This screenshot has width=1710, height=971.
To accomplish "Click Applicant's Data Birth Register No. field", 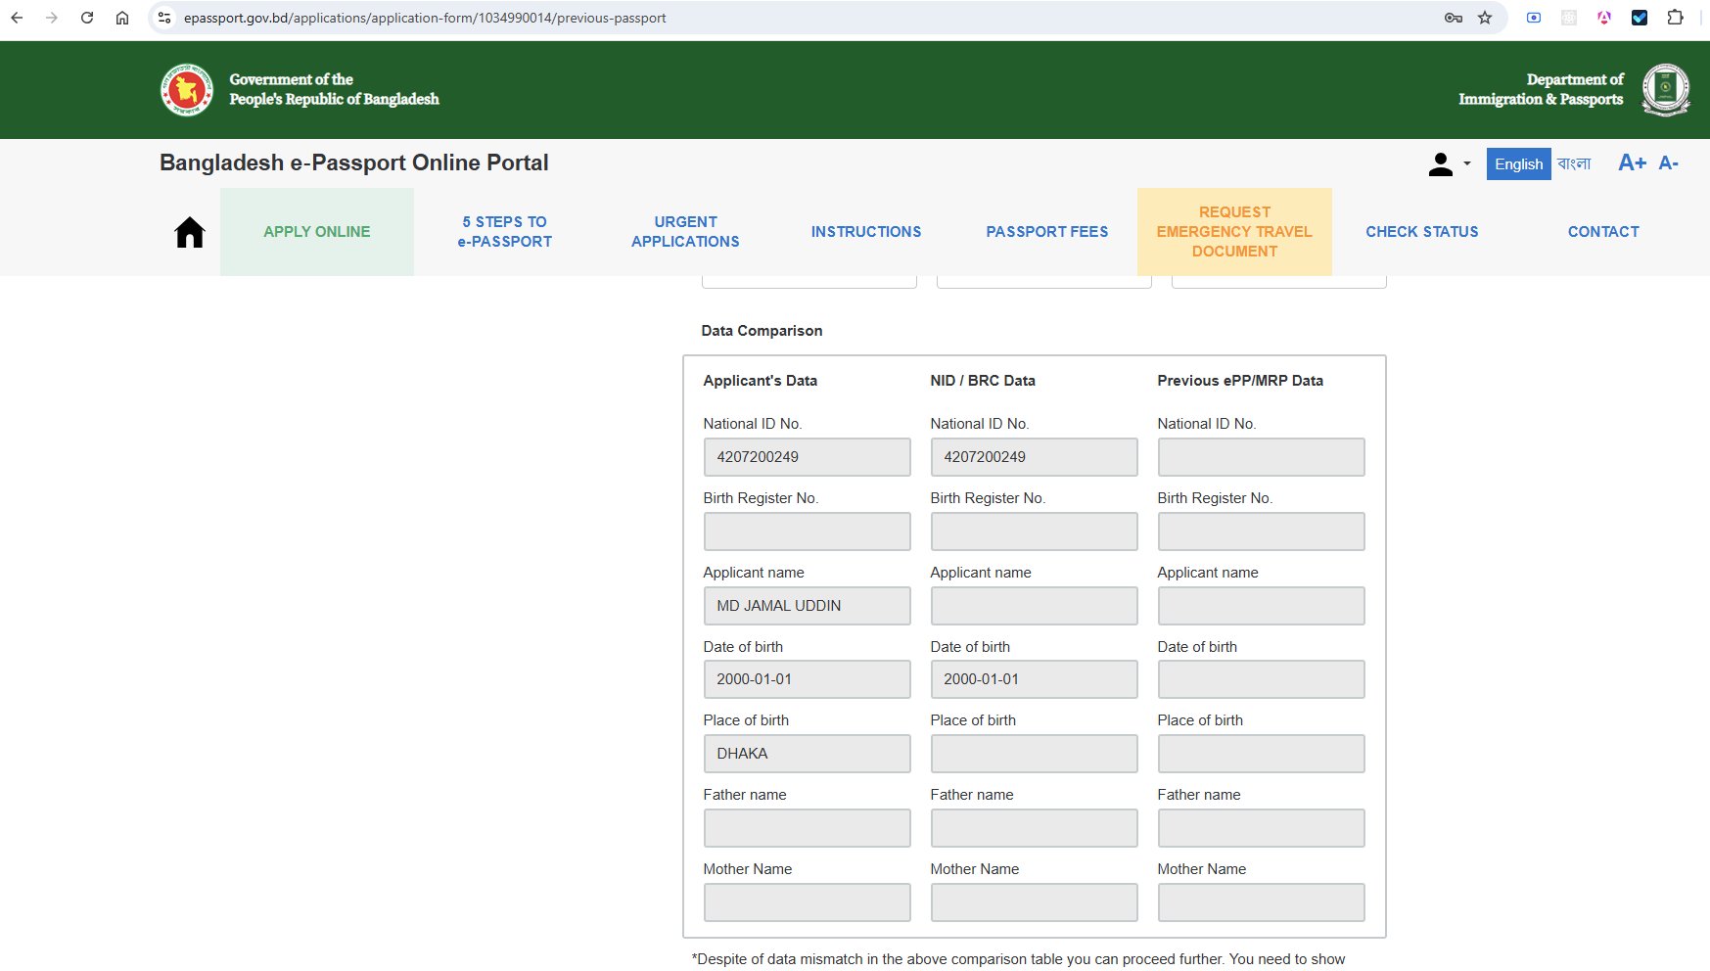I will (807, 532).
